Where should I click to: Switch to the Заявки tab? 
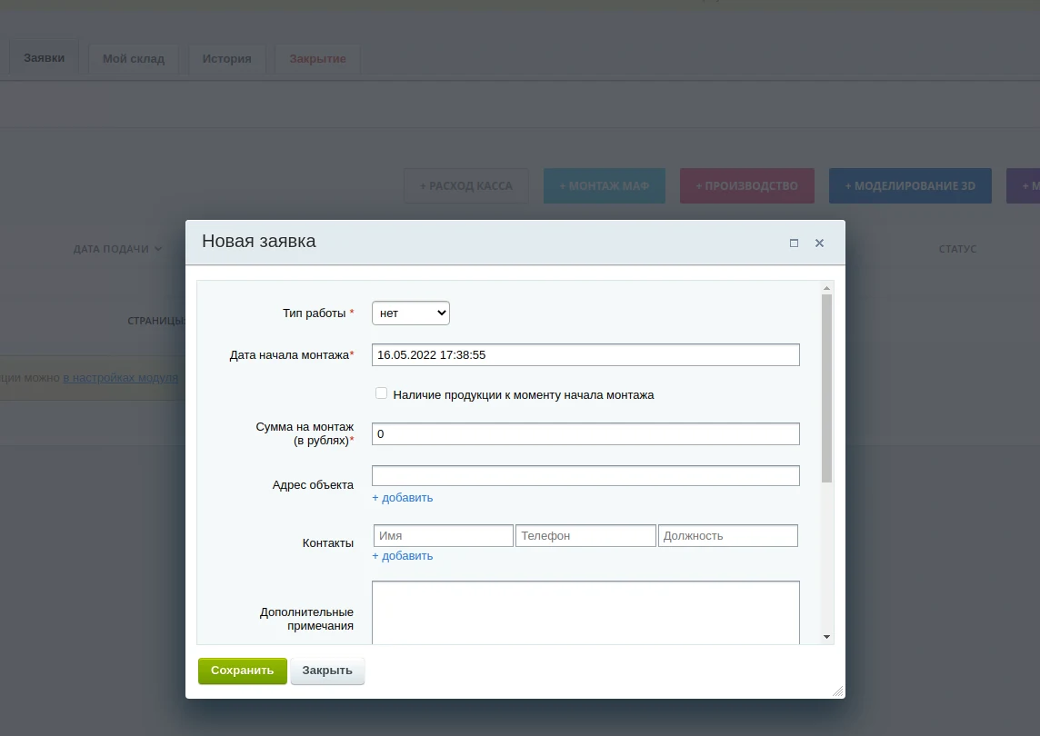(x=45, y=58)
